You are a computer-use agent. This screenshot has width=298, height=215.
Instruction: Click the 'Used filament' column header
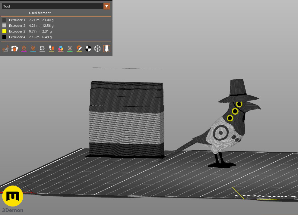point(40,13)
